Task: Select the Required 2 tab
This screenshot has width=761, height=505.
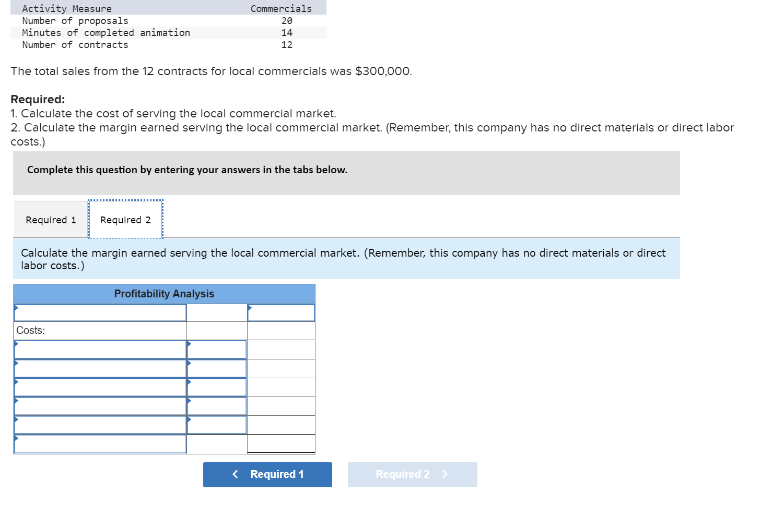Action: coord(125,220)
